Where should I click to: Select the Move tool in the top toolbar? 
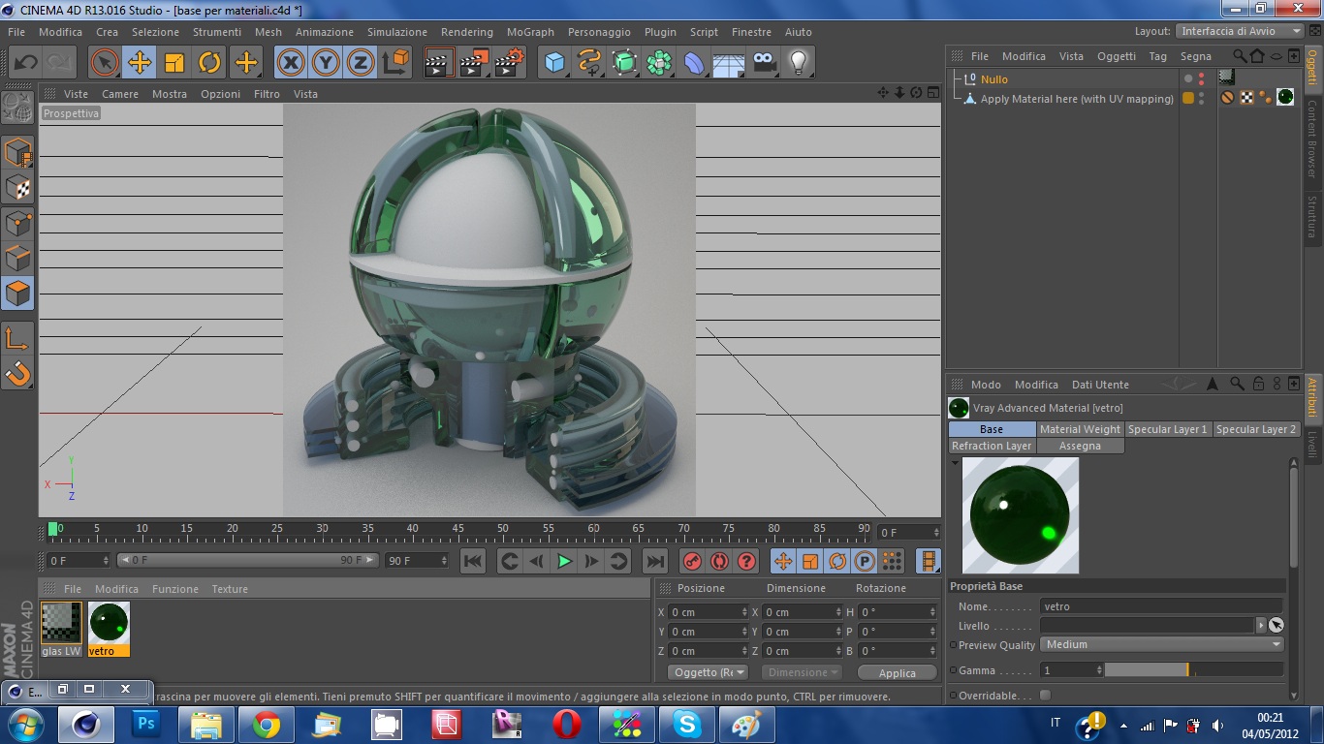[x=140, y=63]
